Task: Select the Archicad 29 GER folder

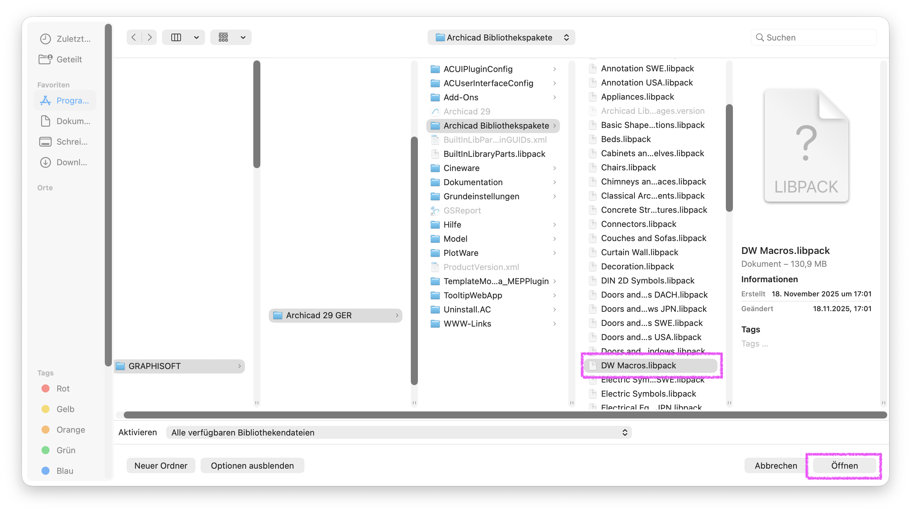Action: (336, 315)
